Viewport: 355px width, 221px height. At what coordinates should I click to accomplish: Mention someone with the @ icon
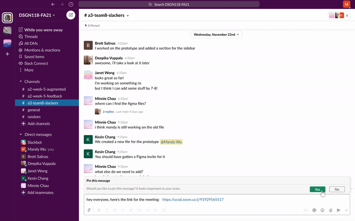point(314,210)
